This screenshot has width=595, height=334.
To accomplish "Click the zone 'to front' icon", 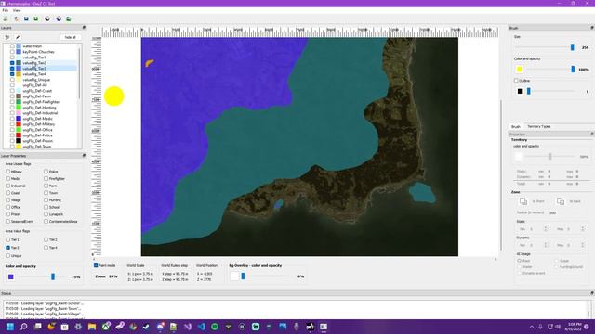I will pos(523,201).
